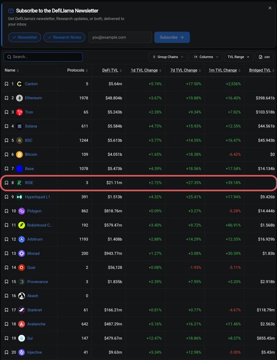Toggle the Newsletter subscription chip
Screen dimensions: 277x360
24,37
